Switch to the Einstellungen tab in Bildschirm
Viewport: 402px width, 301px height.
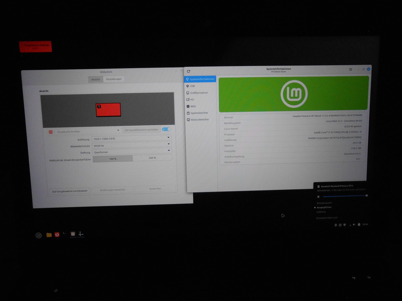(114, 79)
